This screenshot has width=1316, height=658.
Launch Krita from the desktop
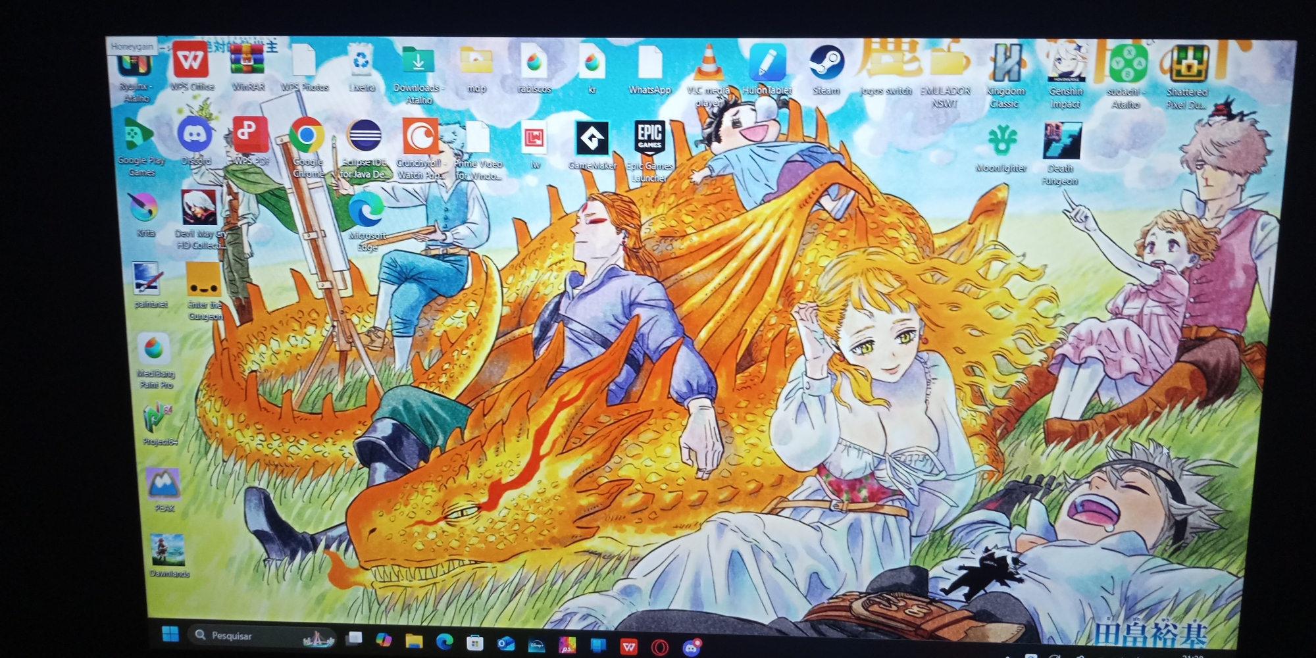143,209
